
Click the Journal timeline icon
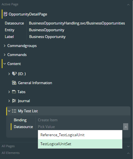click(14, 101)
